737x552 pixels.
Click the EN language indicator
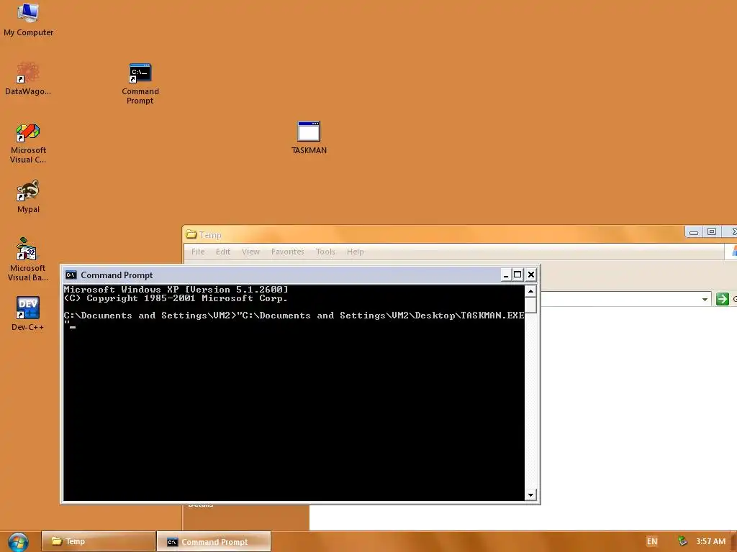point(652,541)
